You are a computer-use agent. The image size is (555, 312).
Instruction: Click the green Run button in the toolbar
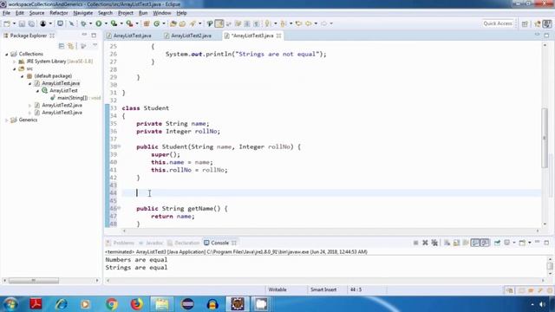98,23
